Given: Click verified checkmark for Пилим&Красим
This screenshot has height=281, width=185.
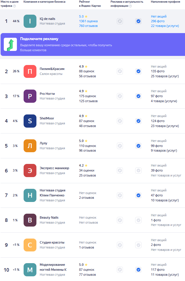Looking at the screenshot, I should pos(138,71).
